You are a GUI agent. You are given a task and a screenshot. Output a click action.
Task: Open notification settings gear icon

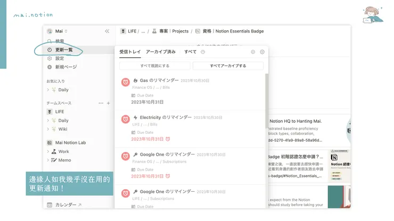tap(262, 52)
